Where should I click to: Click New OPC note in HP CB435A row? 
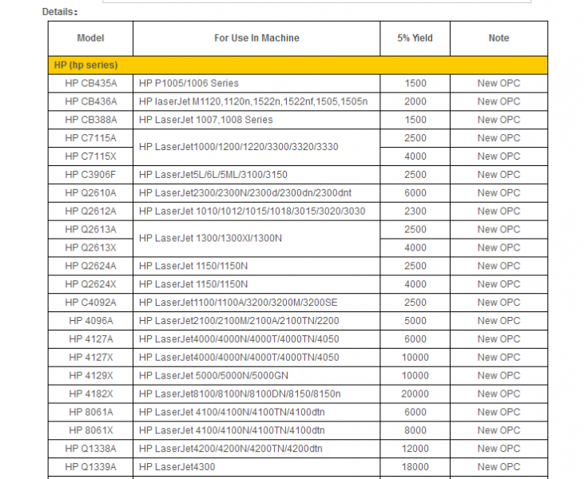coord(499,83)
